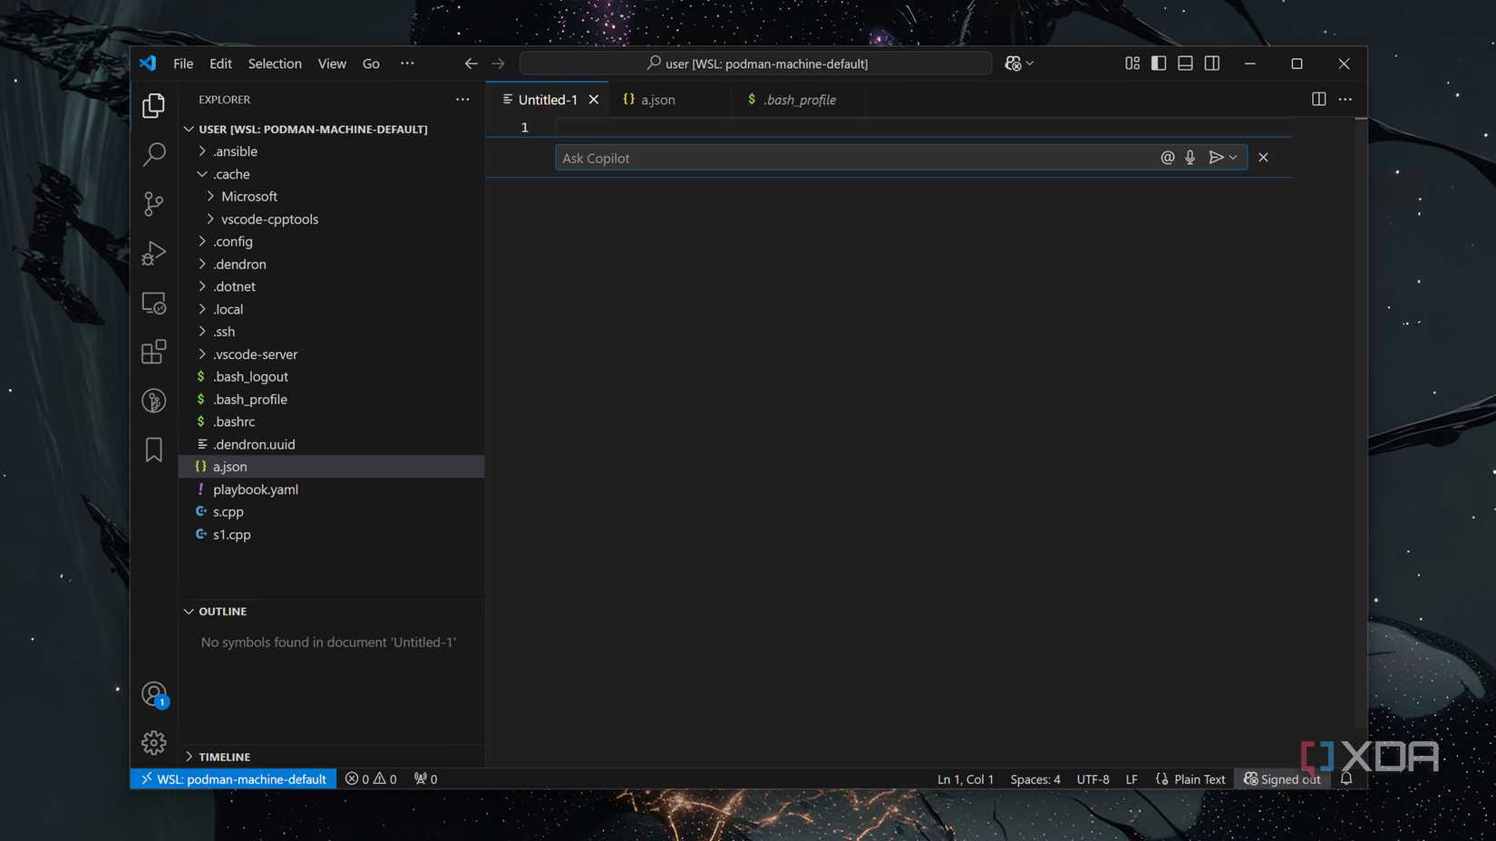Open the Remote Explorer view
Screen dimensions: 1496x841
click(x=153, y=303)
